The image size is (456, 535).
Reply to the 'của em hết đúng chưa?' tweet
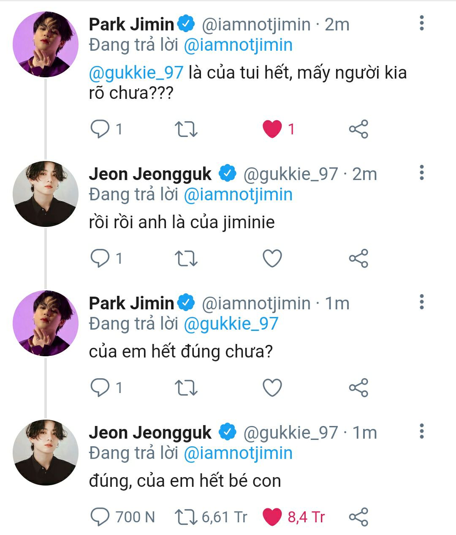tap(100, 388)
